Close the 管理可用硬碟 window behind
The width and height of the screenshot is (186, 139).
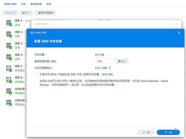[176, 24]
